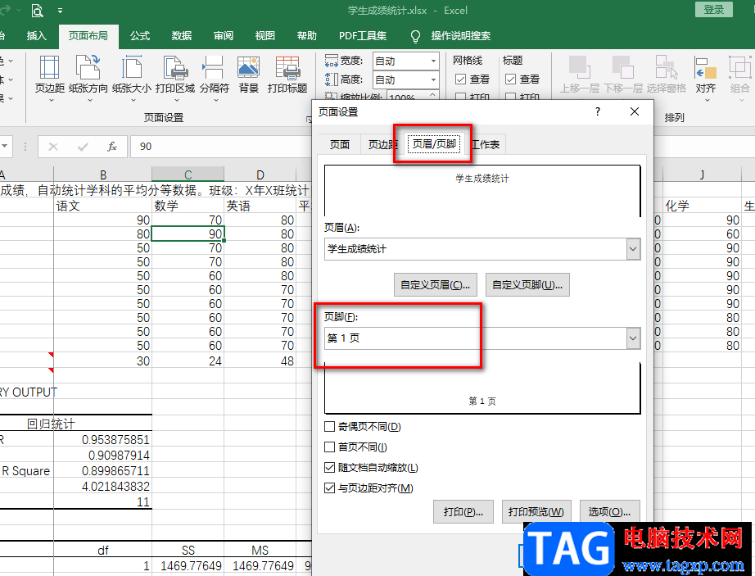Image resolution: width=755 pixels, height=576 pixels.
Task: Click cell containing 0.953875851
Action: tap(103, 440)
